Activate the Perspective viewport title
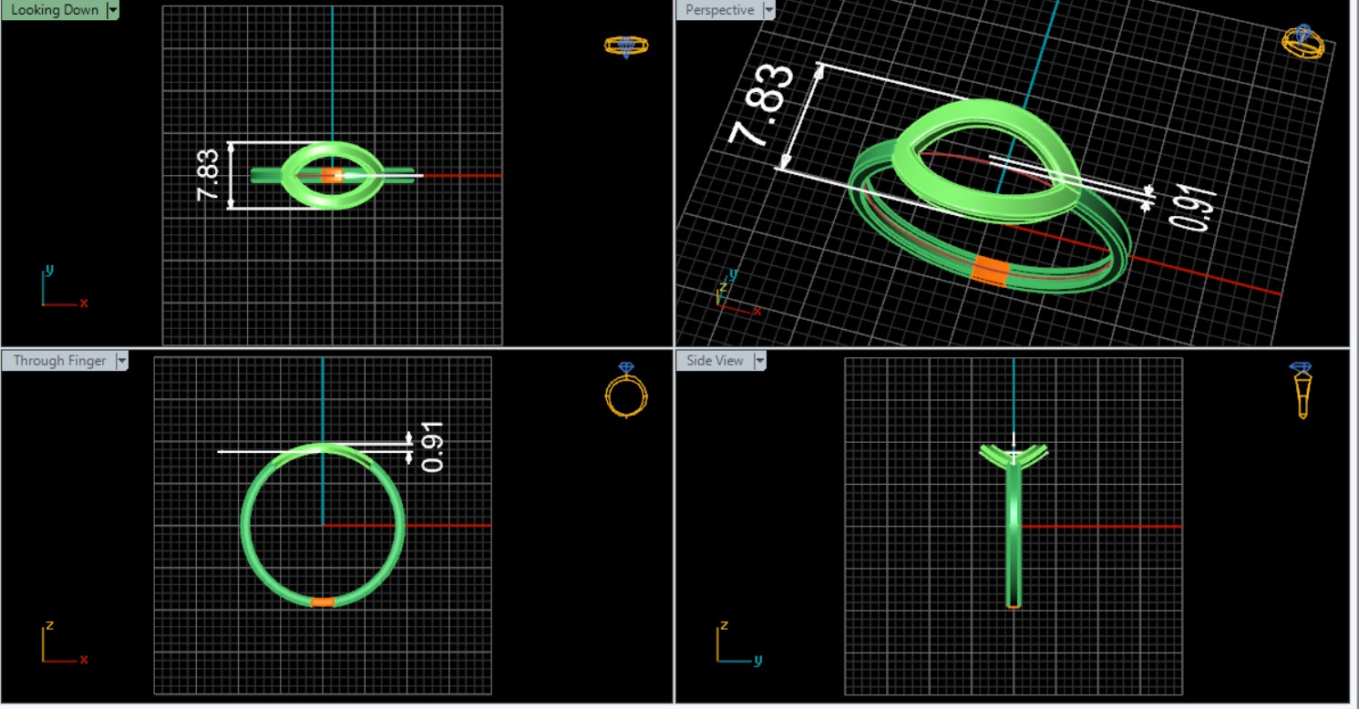 coord(719,10)
